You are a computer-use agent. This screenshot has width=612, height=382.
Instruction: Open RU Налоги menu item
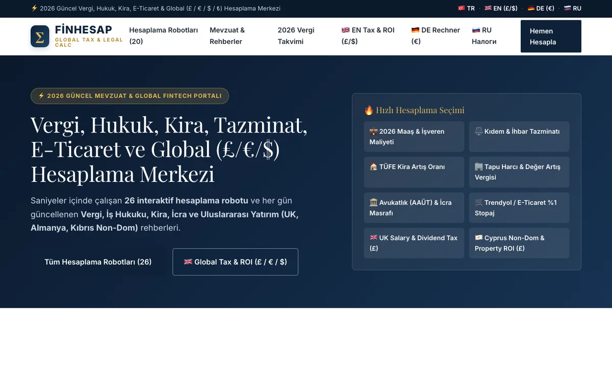click(x=484, y=36)
